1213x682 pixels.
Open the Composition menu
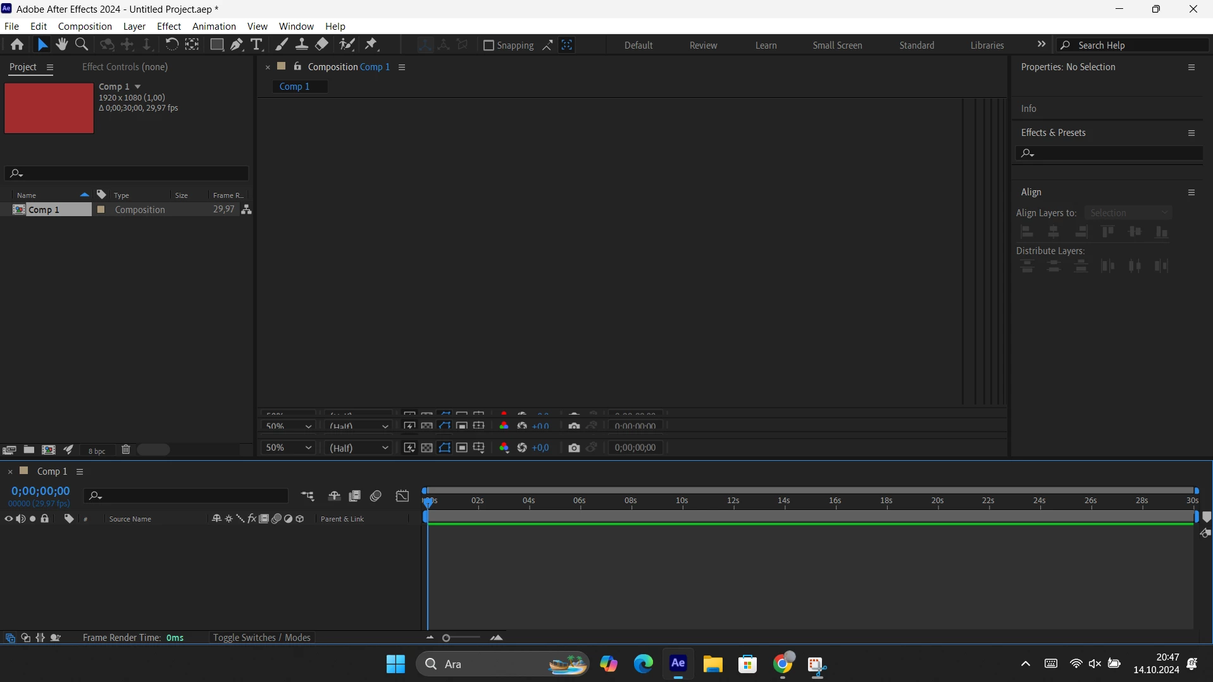[85, 26]
